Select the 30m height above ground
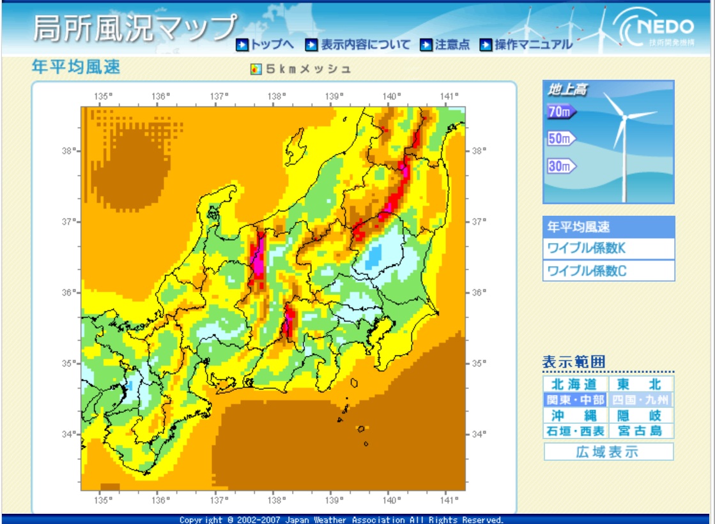Screen dimensions: 715x524 [561, 167]
